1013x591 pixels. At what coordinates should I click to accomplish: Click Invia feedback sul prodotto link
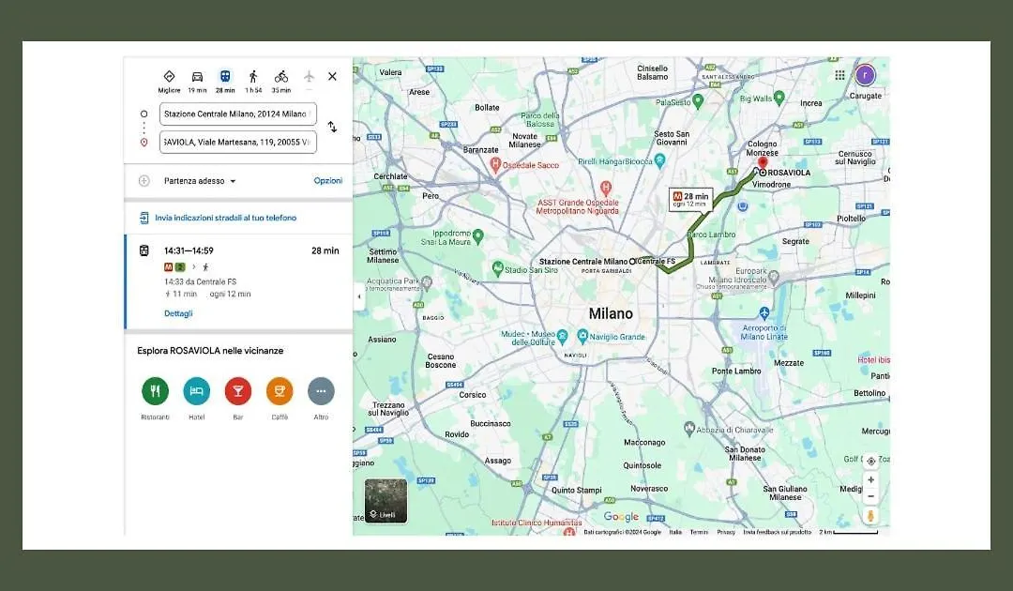[x=778, y=532]
